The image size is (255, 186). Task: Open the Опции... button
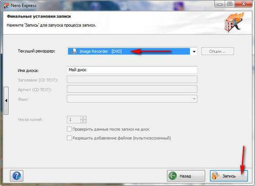(x=218, y=51)
